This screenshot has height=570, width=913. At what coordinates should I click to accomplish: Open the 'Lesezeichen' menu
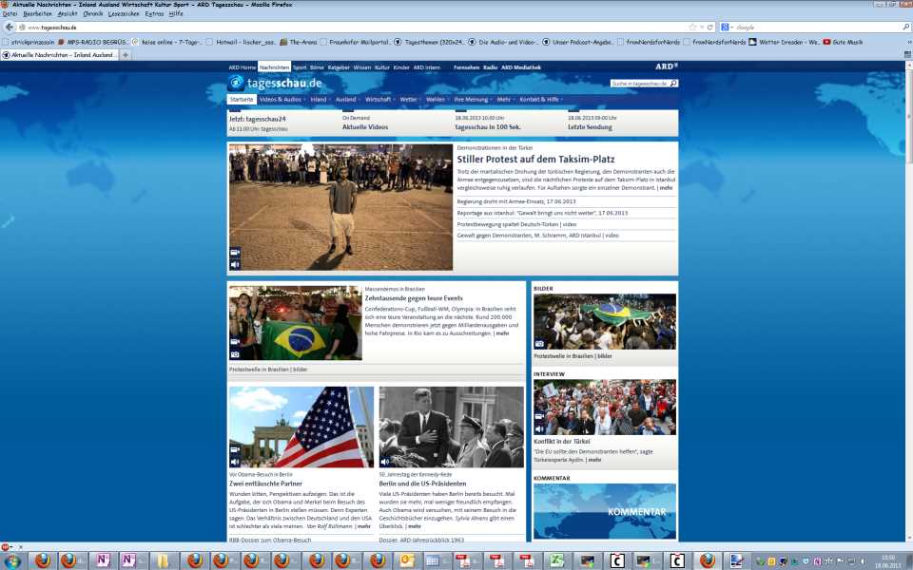[x=124, y=13]
